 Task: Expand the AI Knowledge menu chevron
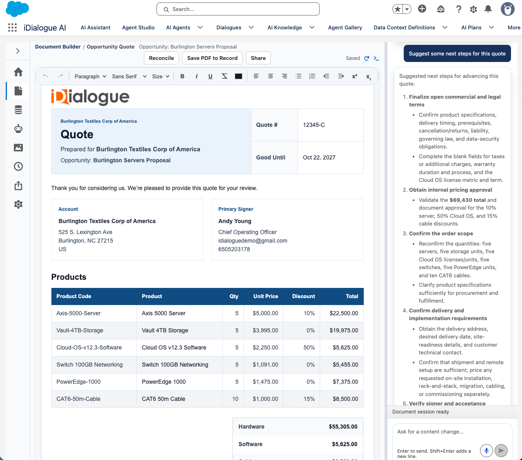pos(312,27)
